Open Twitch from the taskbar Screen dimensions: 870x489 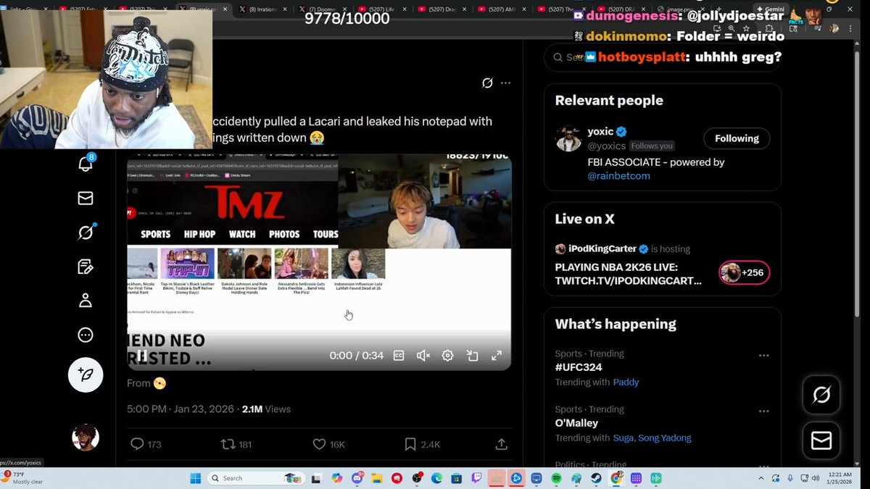click(476, 478)
